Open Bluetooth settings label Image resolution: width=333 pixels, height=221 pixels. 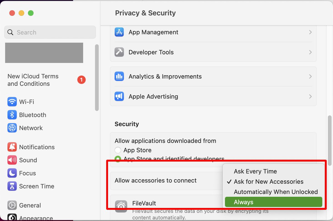pos(33,115)
